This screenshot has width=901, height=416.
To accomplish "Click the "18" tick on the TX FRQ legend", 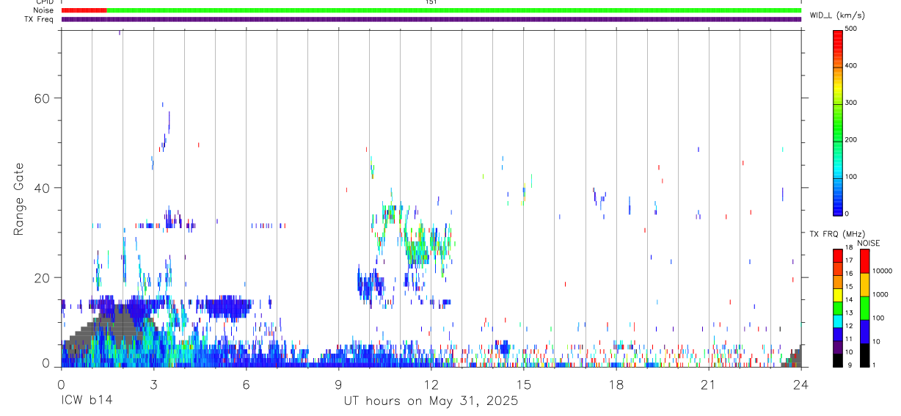I will point(849,248).
